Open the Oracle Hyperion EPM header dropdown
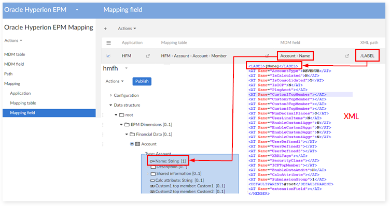 click(77, 10)
